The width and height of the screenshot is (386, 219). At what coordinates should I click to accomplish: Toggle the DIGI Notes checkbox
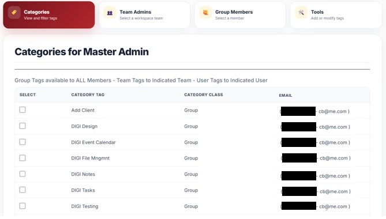tap(23, 174)
